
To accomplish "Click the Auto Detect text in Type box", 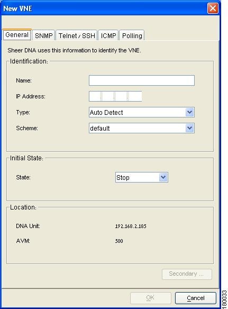I will (x=106, y=113).
